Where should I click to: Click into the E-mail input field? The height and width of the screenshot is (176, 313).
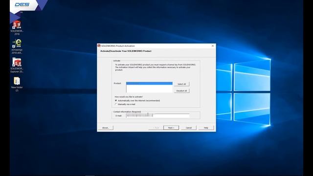[x=157, y=115]
